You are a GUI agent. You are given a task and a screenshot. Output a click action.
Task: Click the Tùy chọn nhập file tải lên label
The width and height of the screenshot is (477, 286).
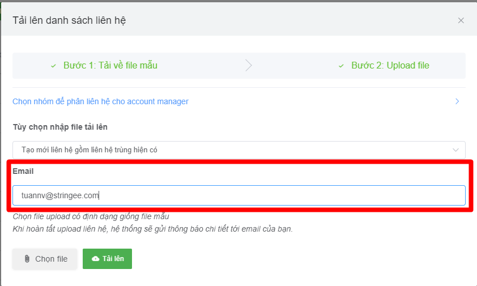tap(60, 127)
